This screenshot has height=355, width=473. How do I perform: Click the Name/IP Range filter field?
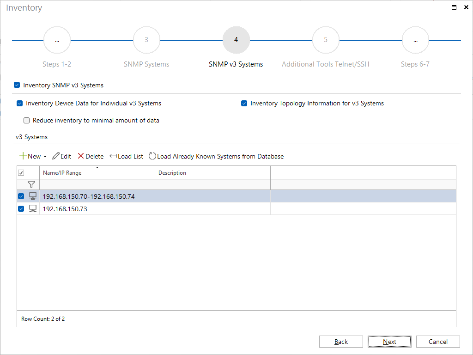[97, 184]
